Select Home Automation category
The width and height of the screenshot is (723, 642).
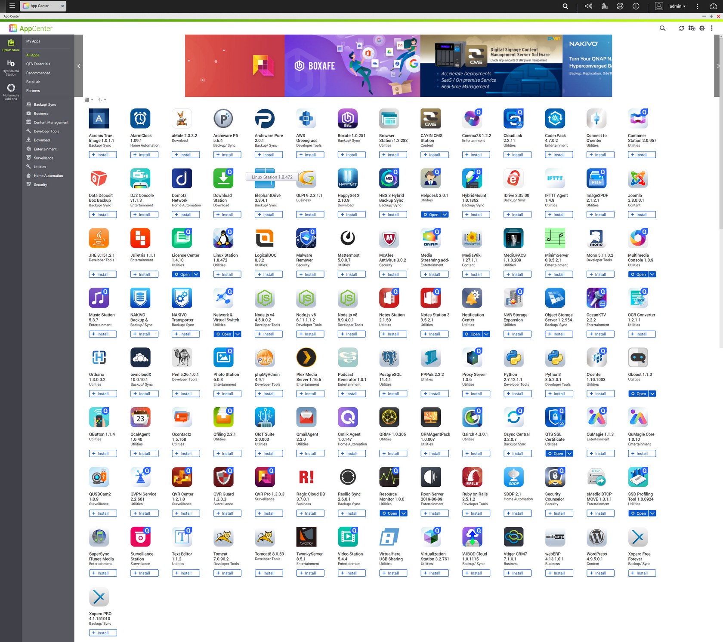pyautogui.click(x=47, y=176)
